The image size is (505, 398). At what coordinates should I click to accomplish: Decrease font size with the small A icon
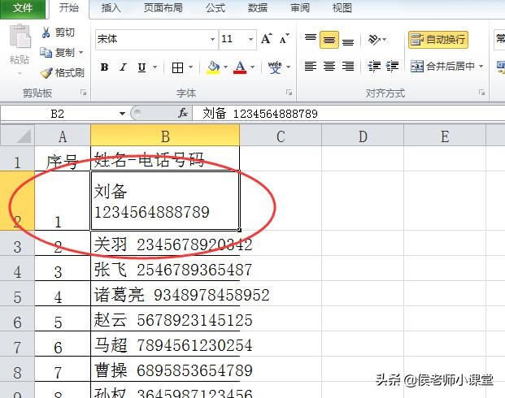tap(284, 39)
